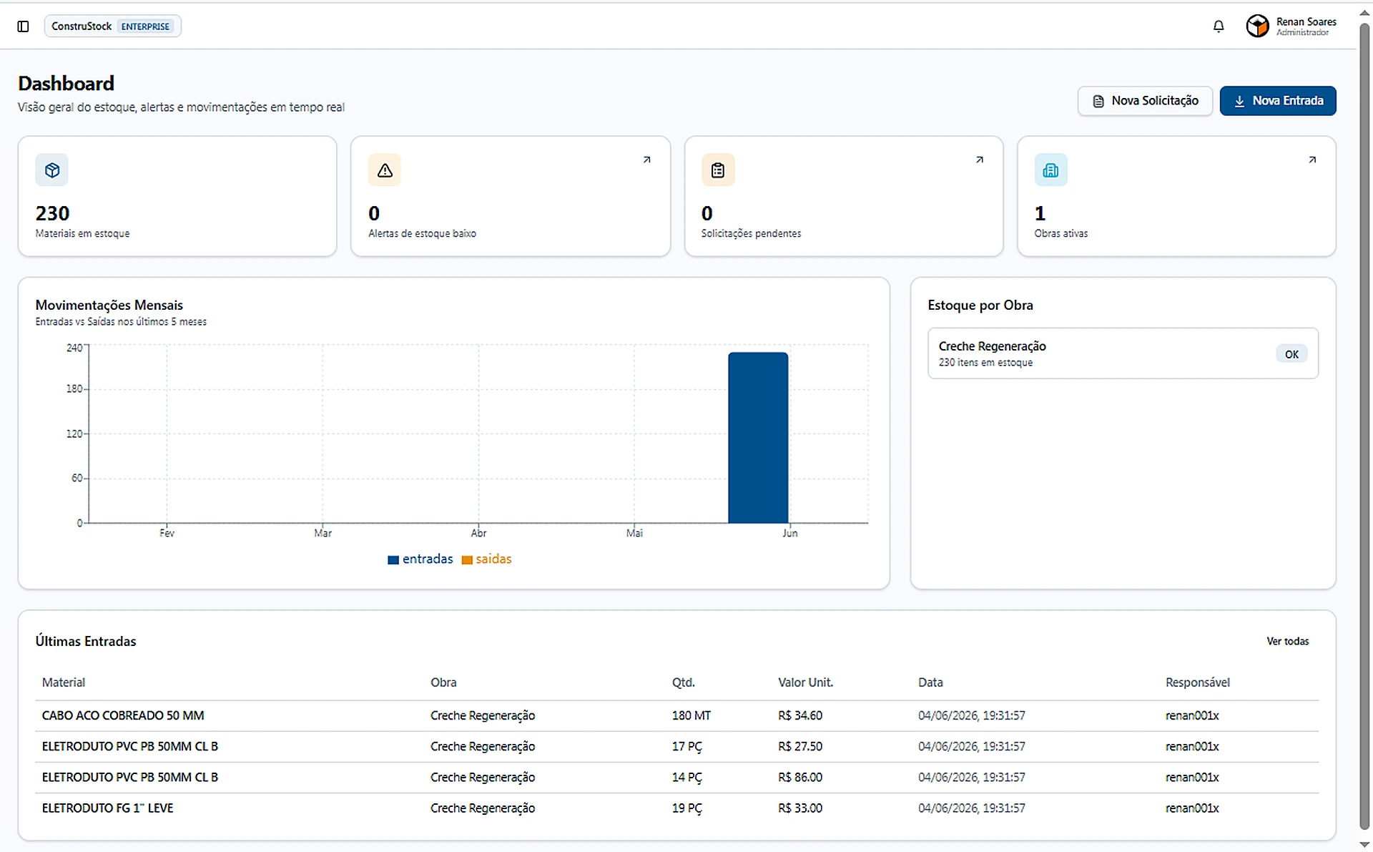Click price R$ 86.00
Viewport: 1373px width, 852px height.
coord(800,778)
